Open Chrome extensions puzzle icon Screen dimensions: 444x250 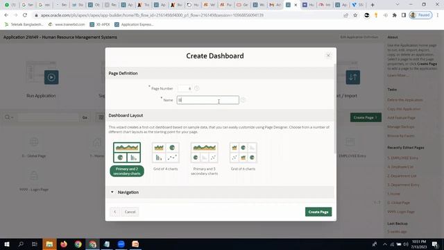pos(395,15)
